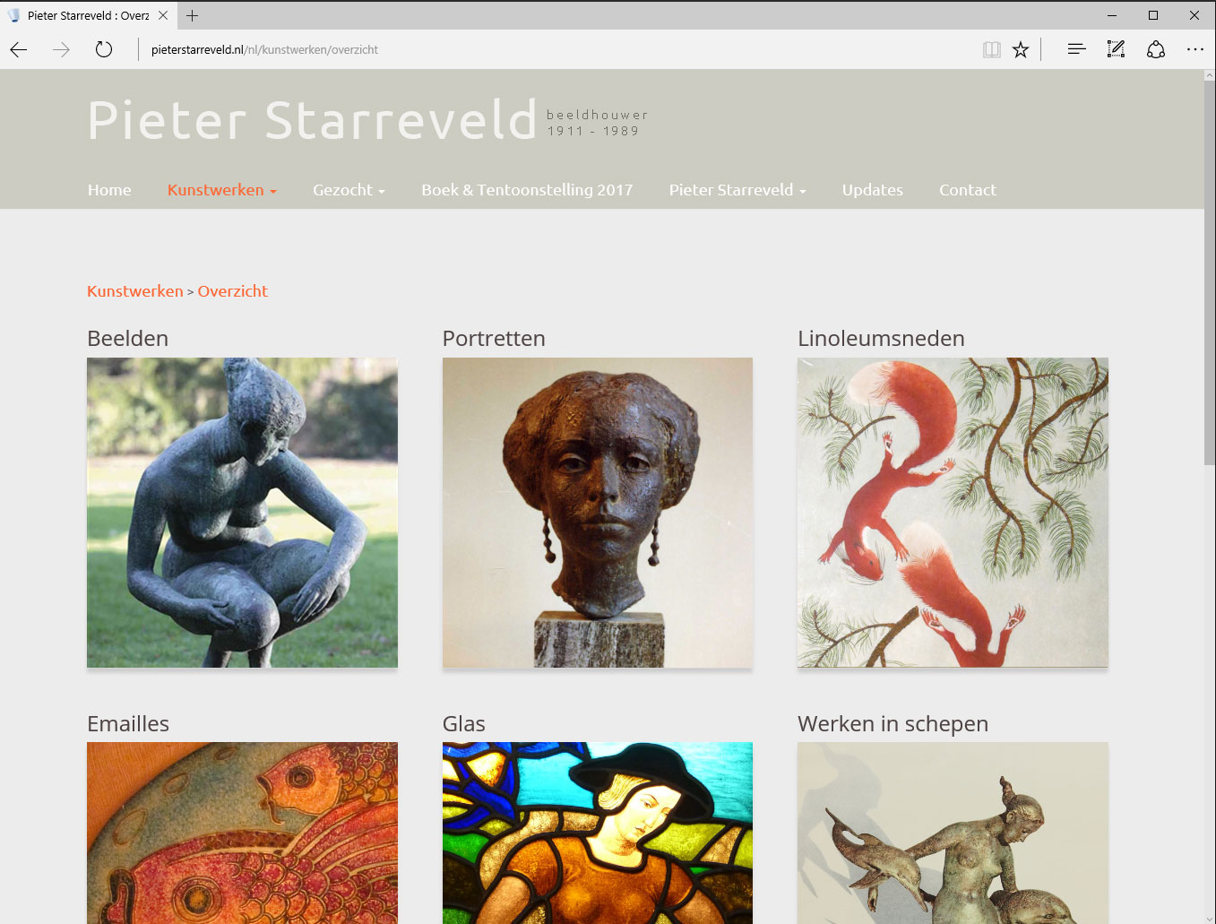The image size is (1216, 924).
Task: Click the address bar URL field
Action: (x=556, y=50)
